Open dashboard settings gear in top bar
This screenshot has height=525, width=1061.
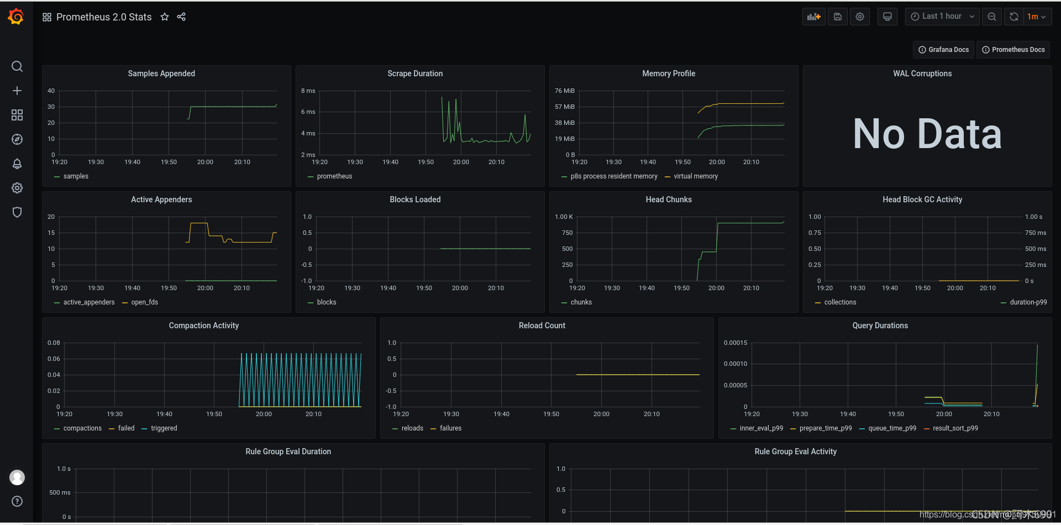point(860,17)
